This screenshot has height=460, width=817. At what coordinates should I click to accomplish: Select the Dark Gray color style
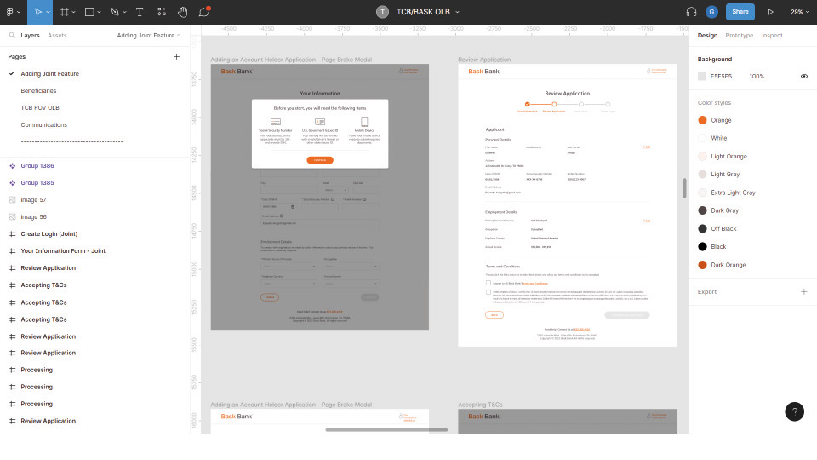tap(724, 210)
